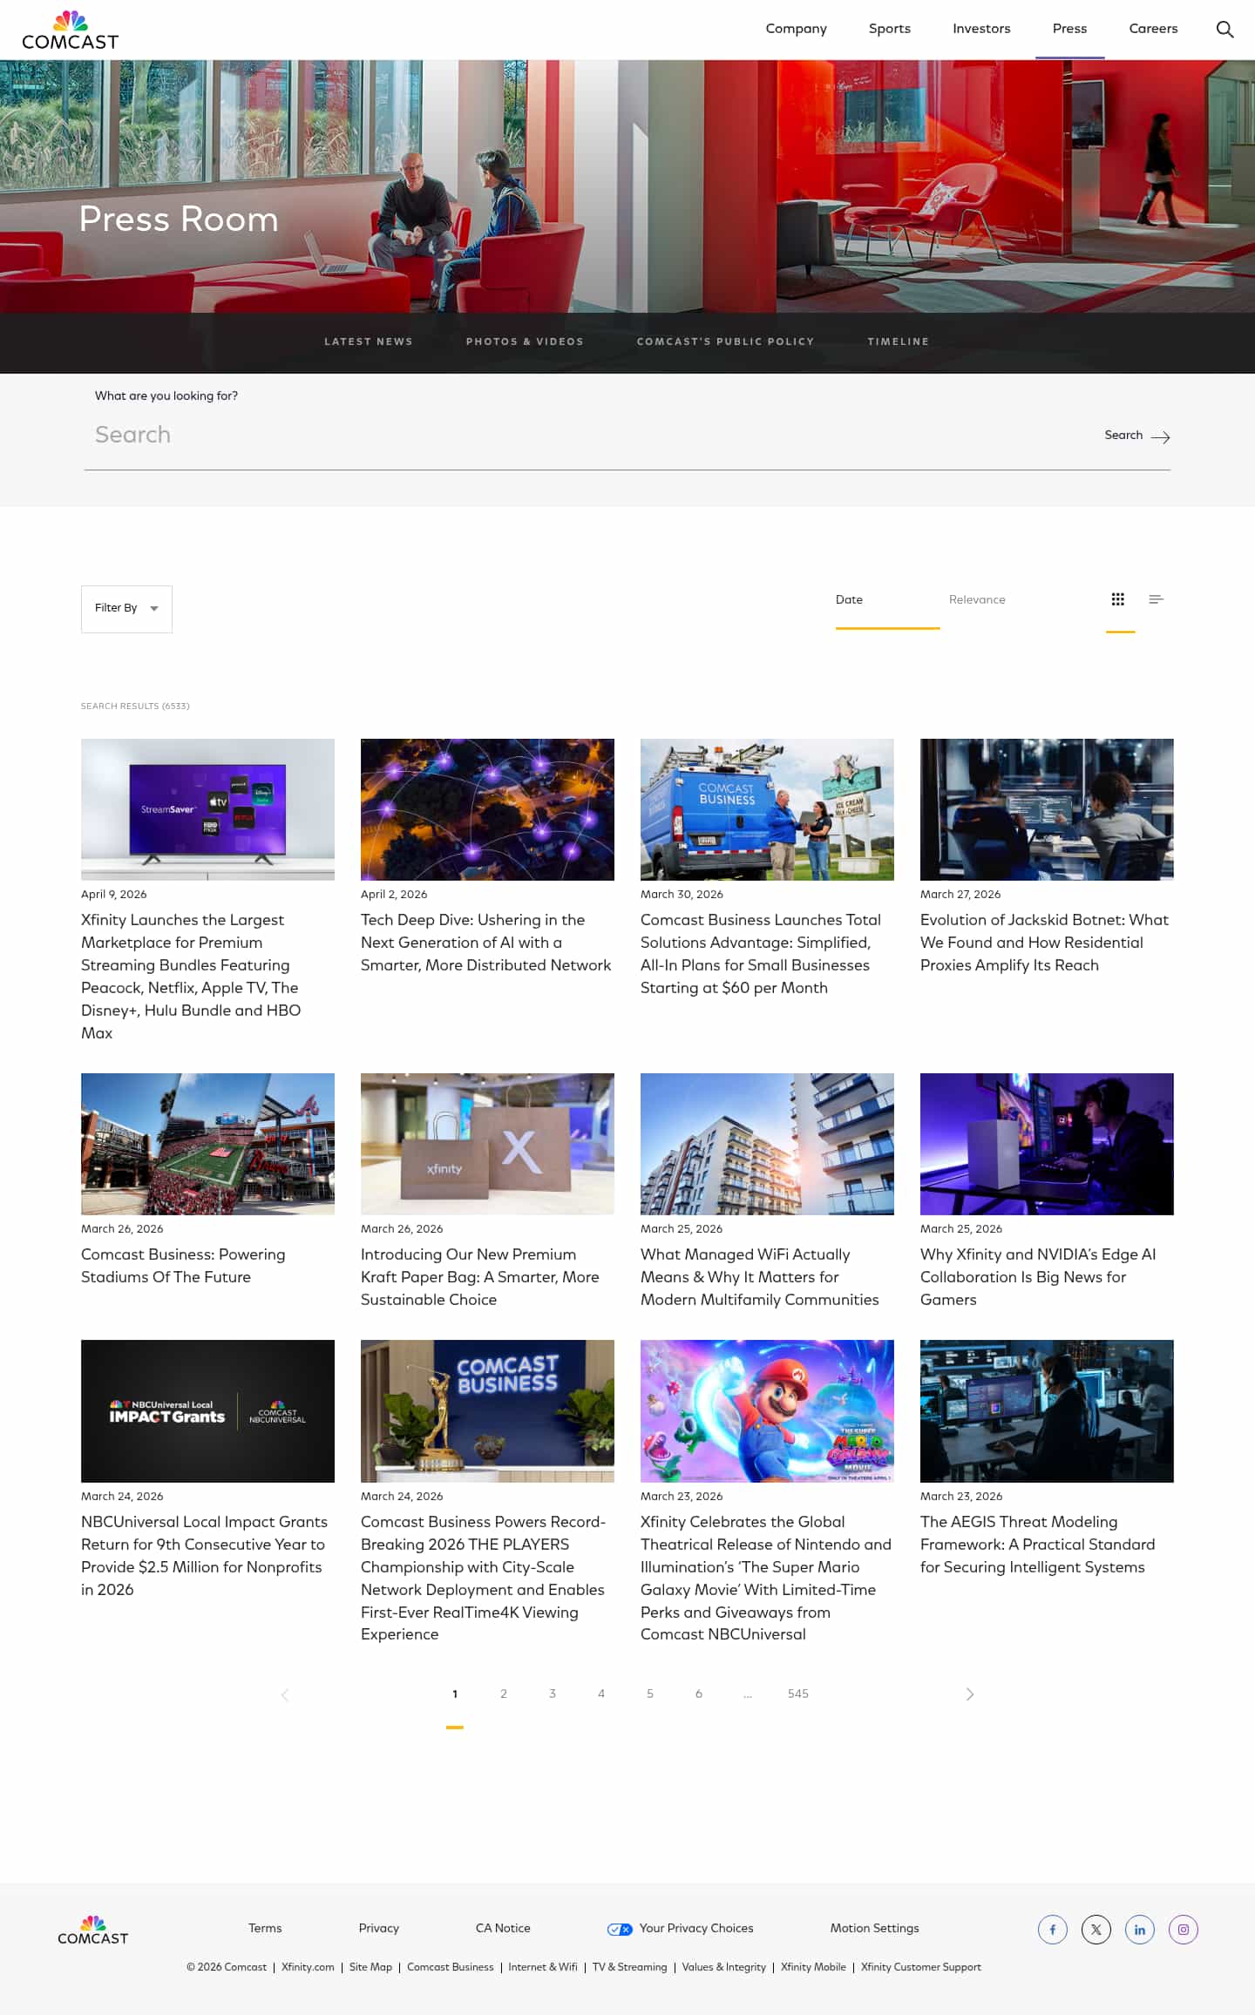Open the IMPACT Grants thumbnail
Image resolution: width=1255 pixels, height=2015 pixels.
(x=207, y=1411)
